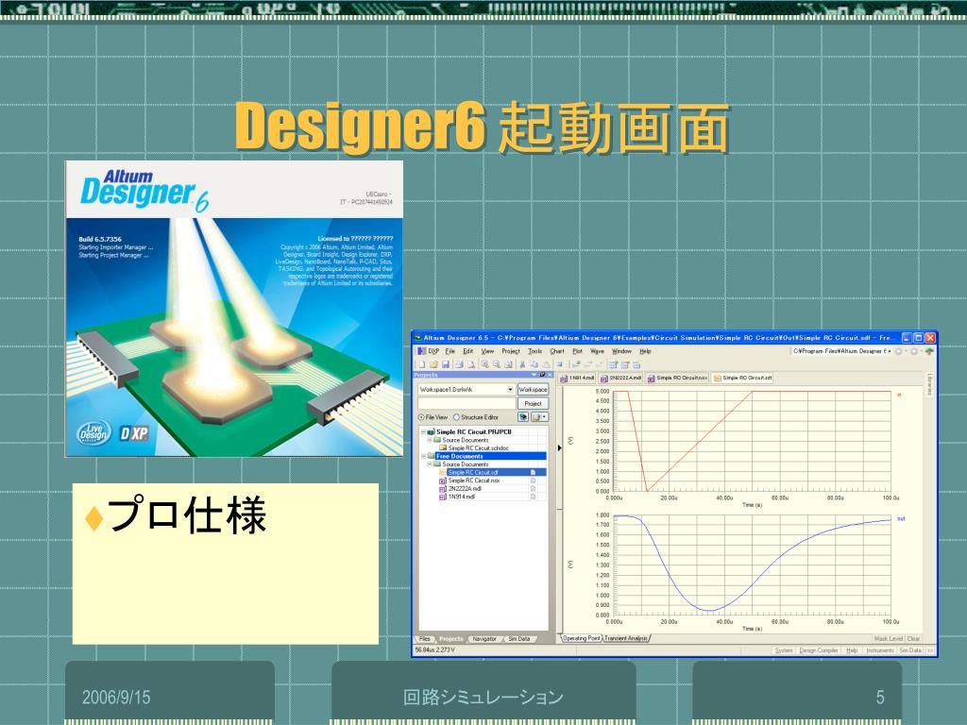Switch to the Simple RC Circuit.nsx tab
Screen dimensions: 967x725
[x=677, y=378]
